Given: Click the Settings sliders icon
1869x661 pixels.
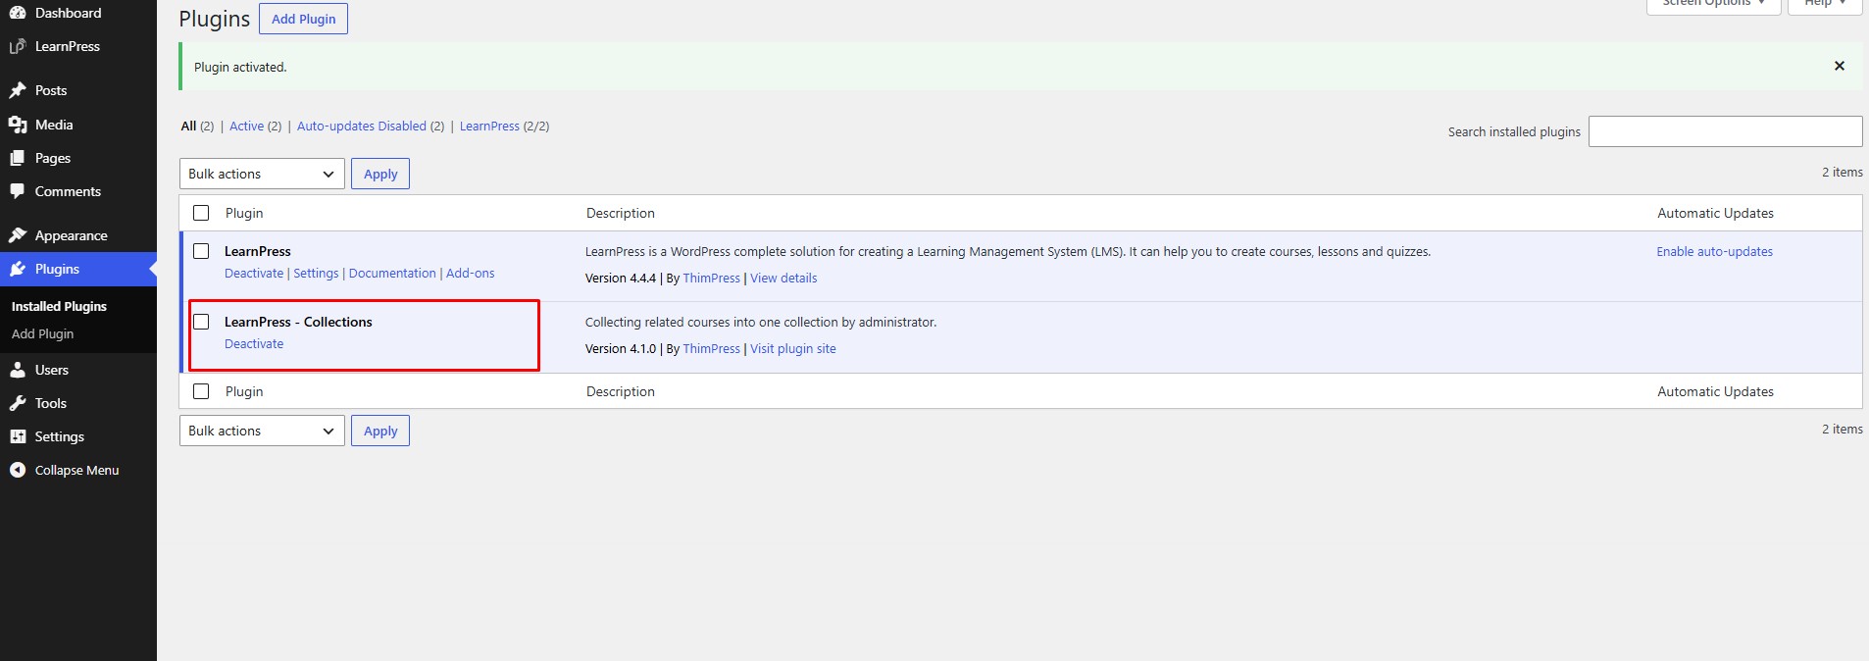Looking at the screenshot, I should [18, 436].
